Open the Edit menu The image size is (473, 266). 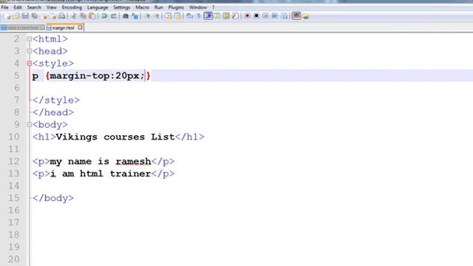(18, 7)
